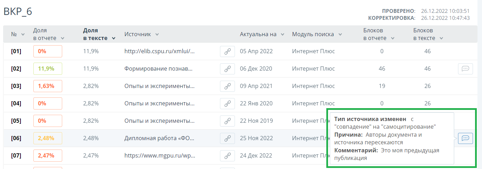Click link icon in row [06]
The height and width of the screenshot is (169, 482).
coord(227,138)
